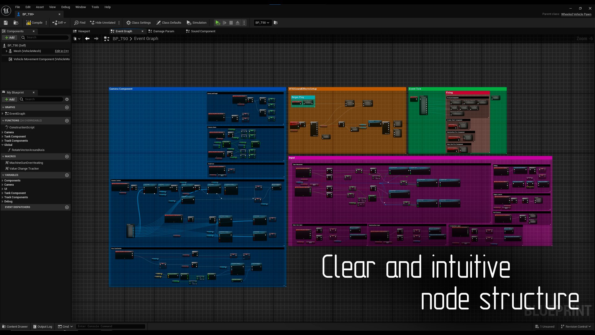
Task: Click Browse to asset in Content Browser icon
Action: (16, 23)
